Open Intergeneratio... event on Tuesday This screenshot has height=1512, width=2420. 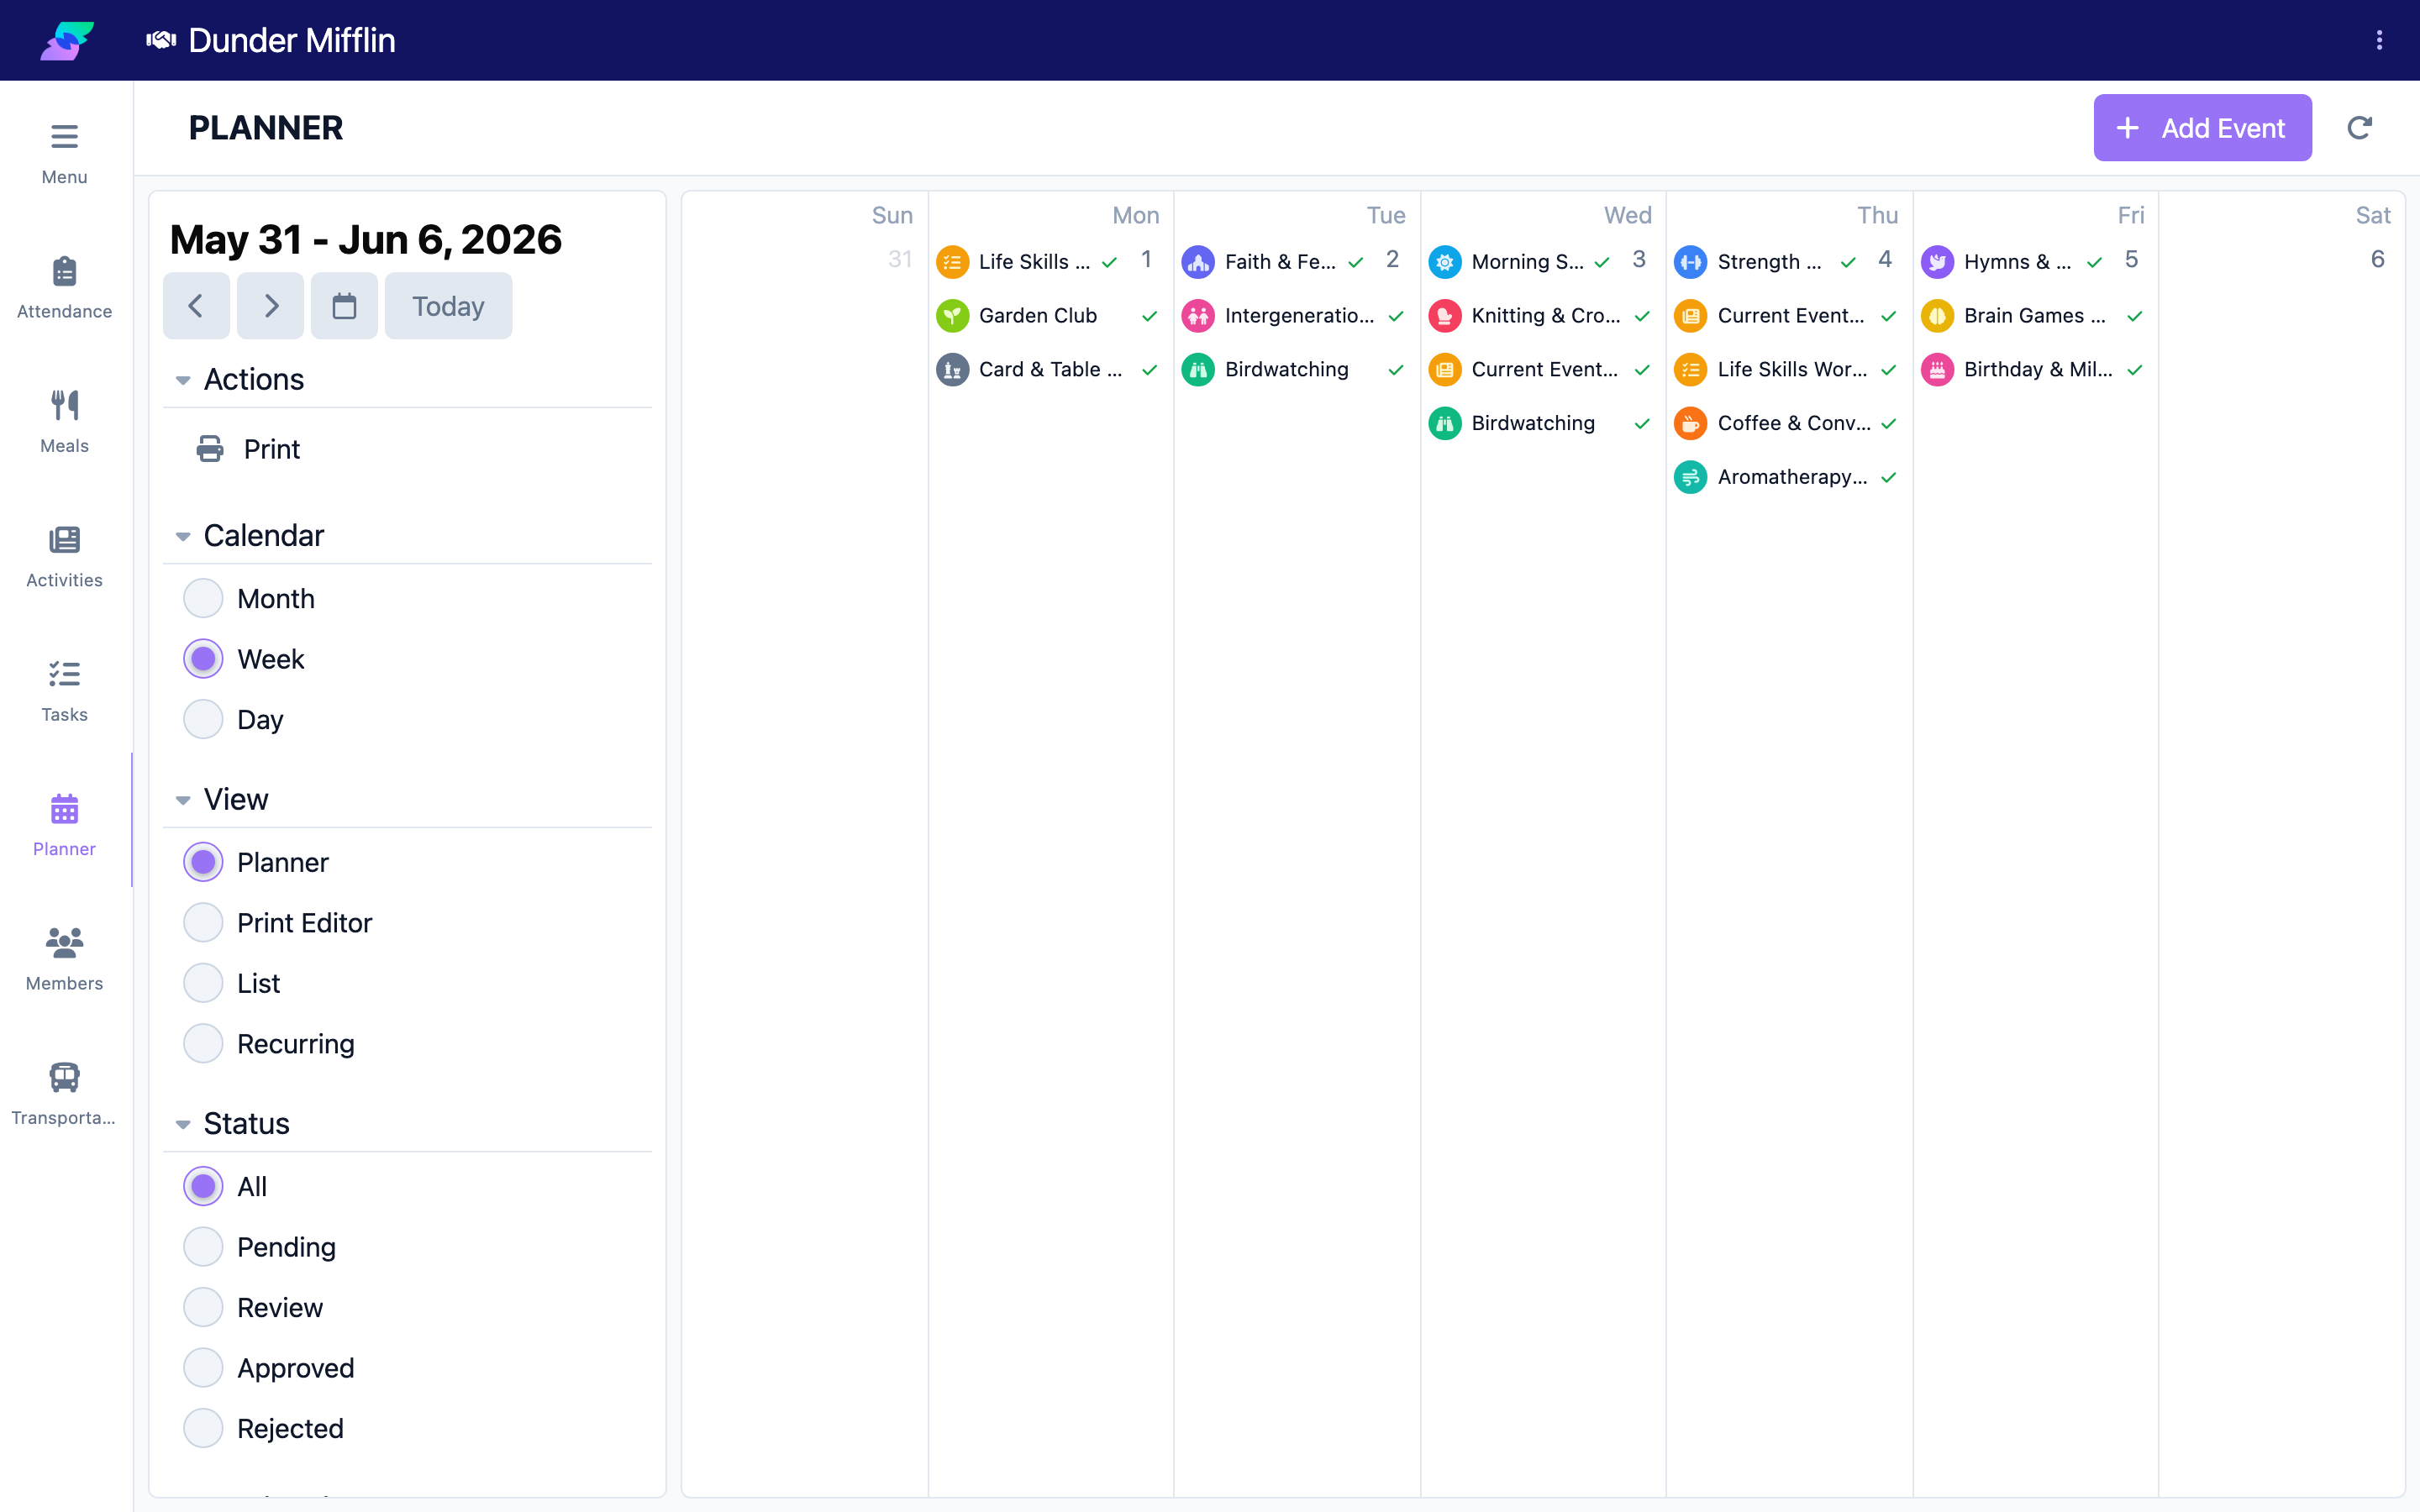1296,316
